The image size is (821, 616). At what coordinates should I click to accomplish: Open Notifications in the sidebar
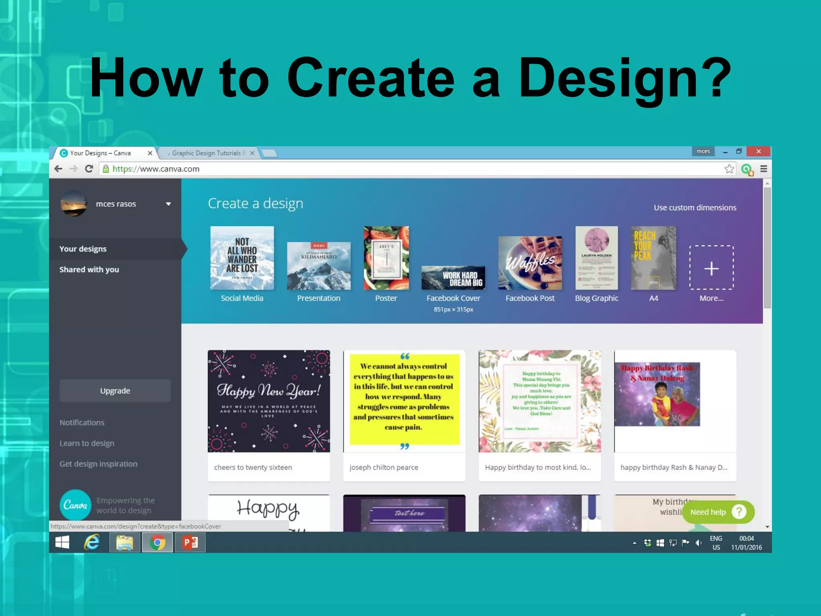82,423
